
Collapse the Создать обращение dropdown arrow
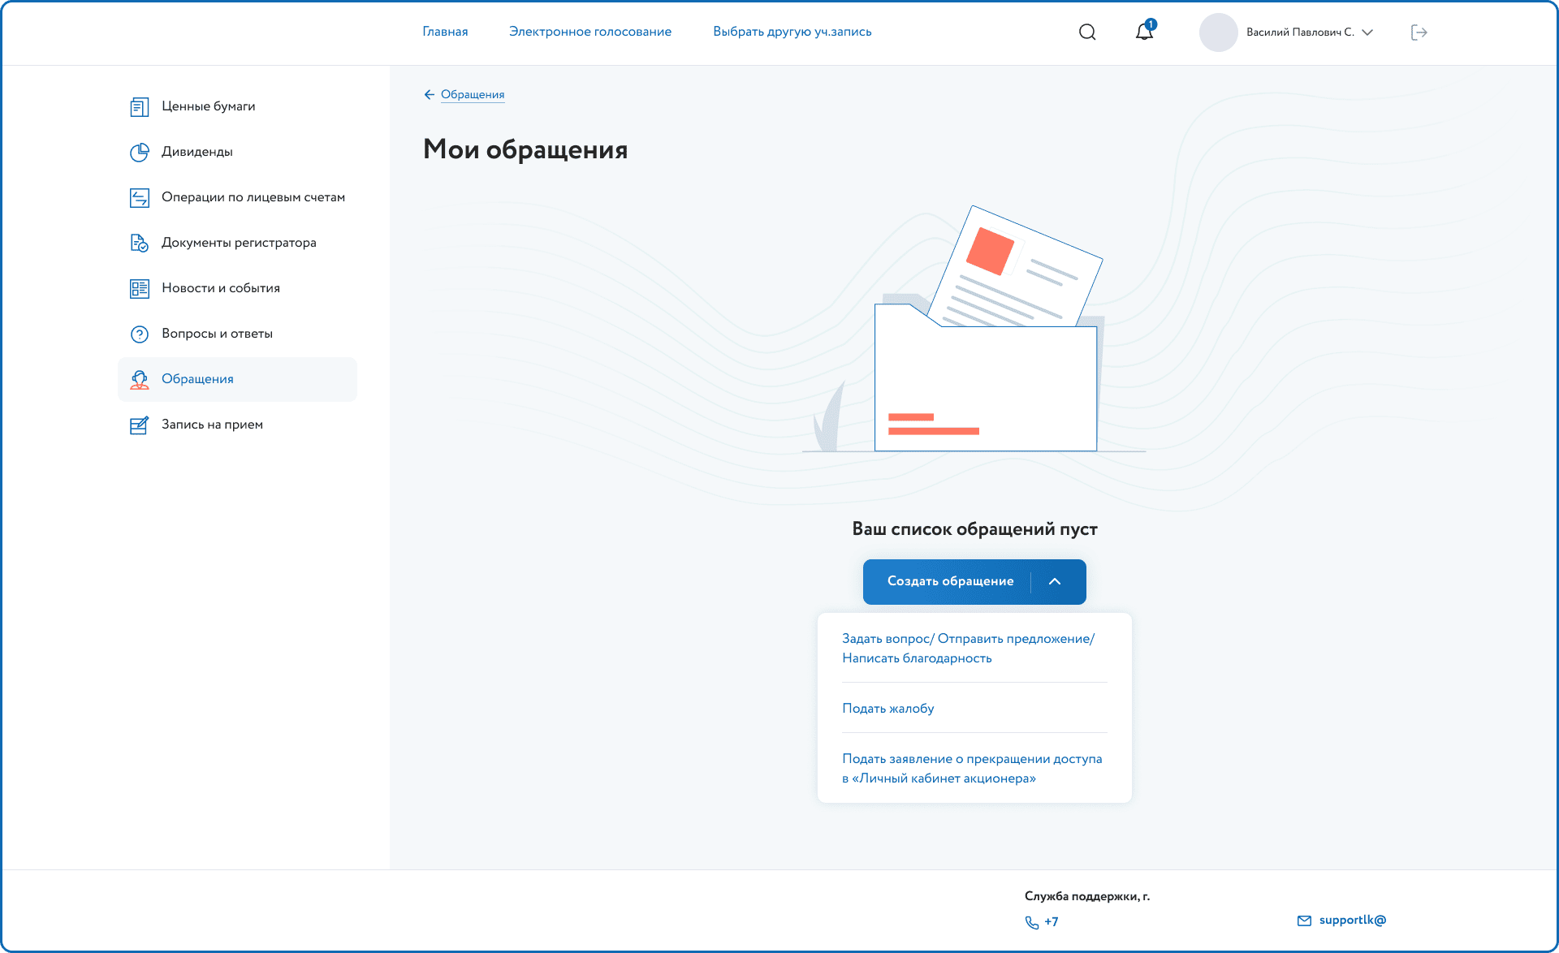1055,581
